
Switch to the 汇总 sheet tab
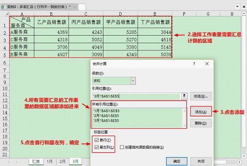pos(36,162)
